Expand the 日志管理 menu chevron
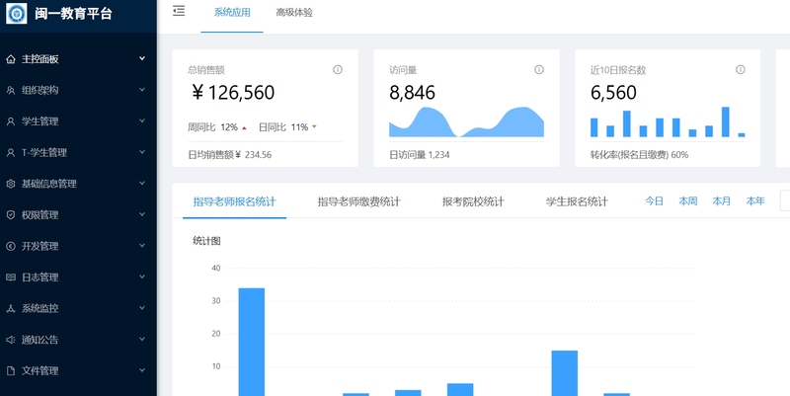This screenshot has width=790, height=396. [x=142, y=277]
